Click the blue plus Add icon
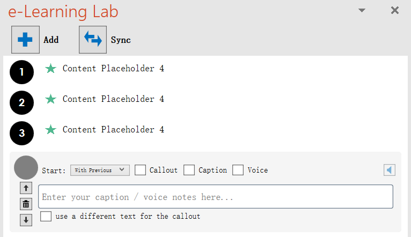The width and height of the screenshot is (411, 237). (25, 40)
